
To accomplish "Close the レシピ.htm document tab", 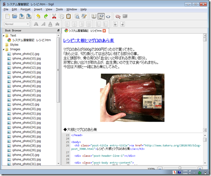I will point(105,31).
